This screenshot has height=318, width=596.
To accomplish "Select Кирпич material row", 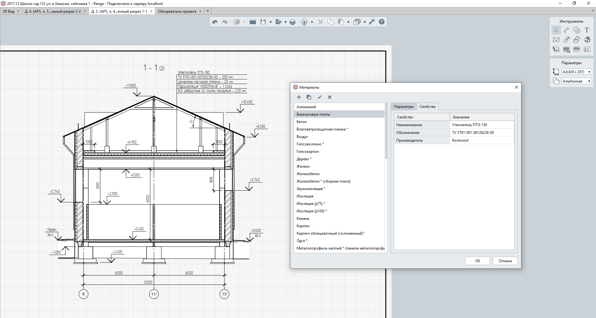I will click(339, 226).
